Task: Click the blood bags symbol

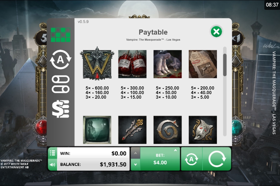Action: pyautogui.click(x=132, y=64)
